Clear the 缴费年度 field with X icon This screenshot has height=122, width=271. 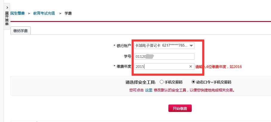[x=191, y=66]
